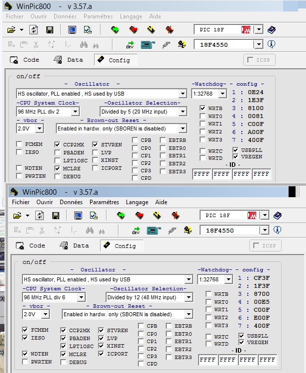
Task: Click the green Read chip icon in the upper window
Action: point(115,30)
